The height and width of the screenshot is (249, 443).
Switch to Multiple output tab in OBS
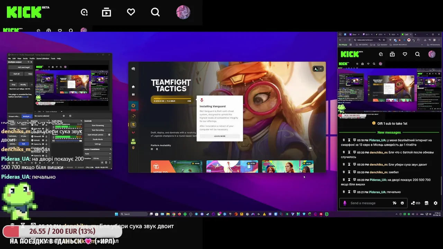[x=27, y=117]
